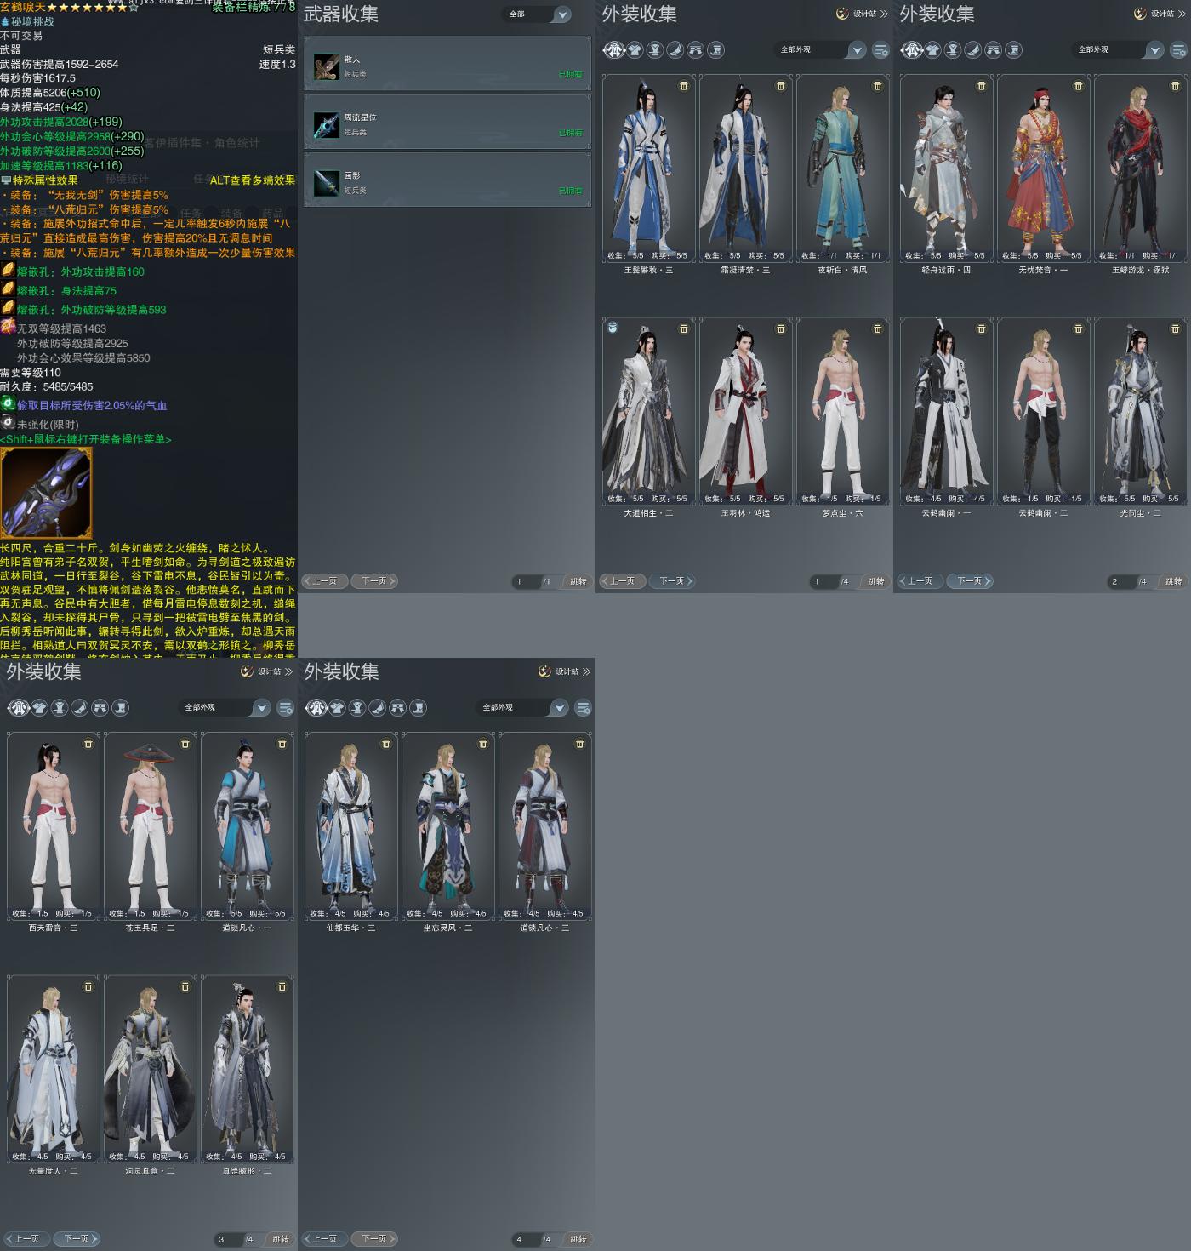Click the Shift+鼠标右键 equipment menu hint
The width and height of the screenshot is (1191, 1251).
click(86, 439)
